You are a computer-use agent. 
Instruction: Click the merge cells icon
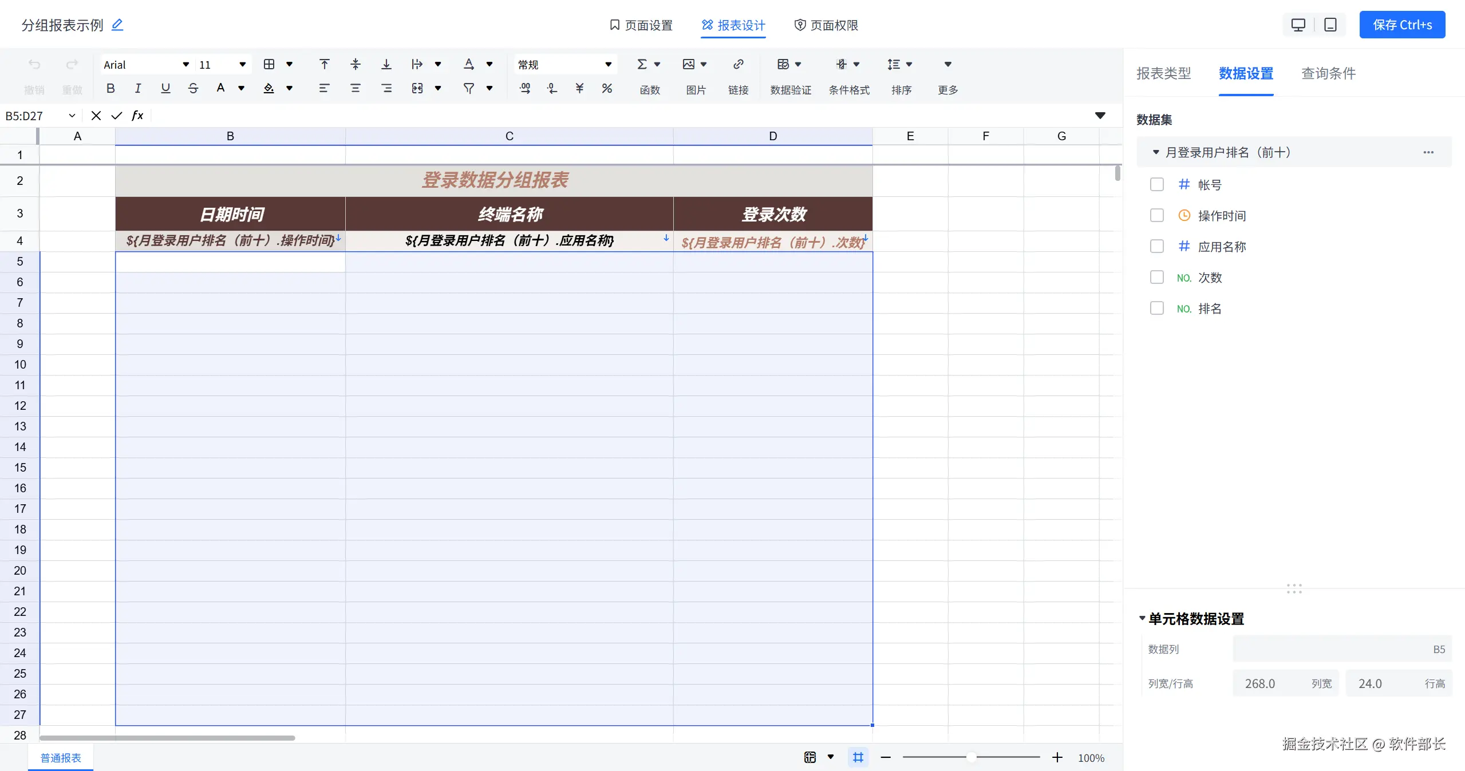pyautogui.click(x=417, y=88)
